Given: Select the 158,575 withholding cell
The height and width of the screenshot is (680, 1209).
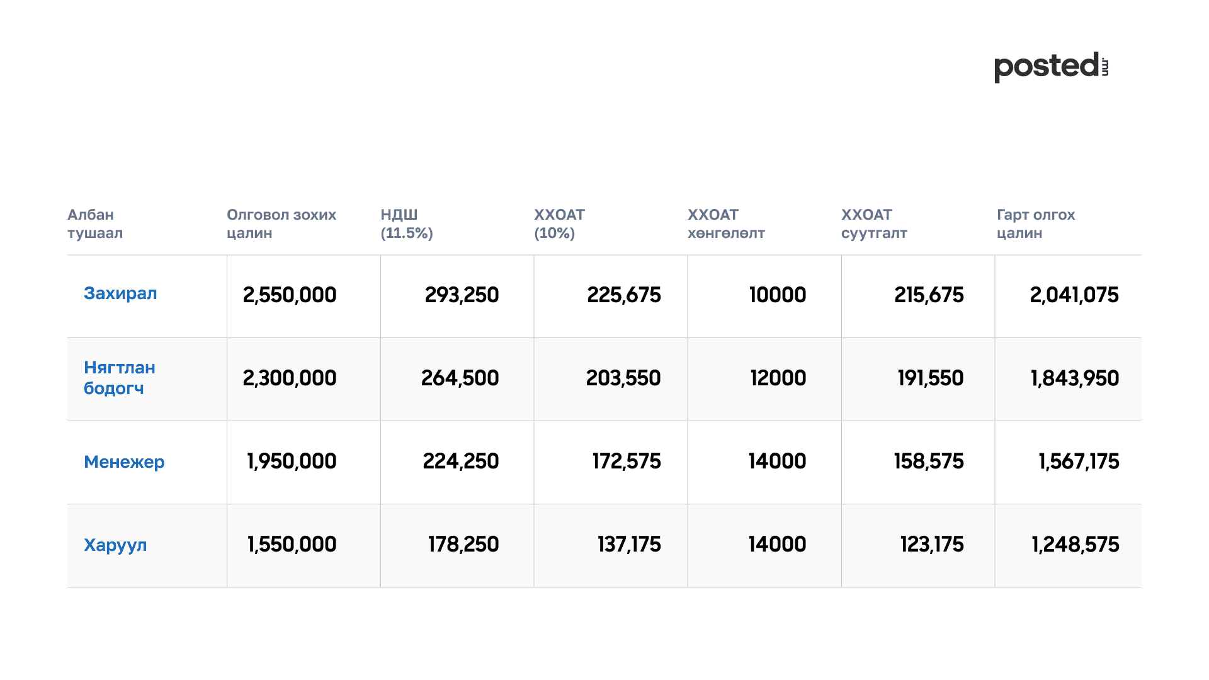Looking at the screenshot, I should [x=929, y=461].
